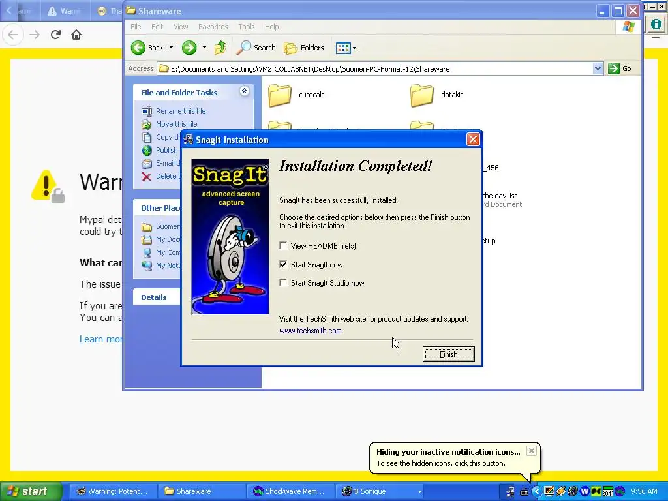Open the View menu in Shareware window

181,27
